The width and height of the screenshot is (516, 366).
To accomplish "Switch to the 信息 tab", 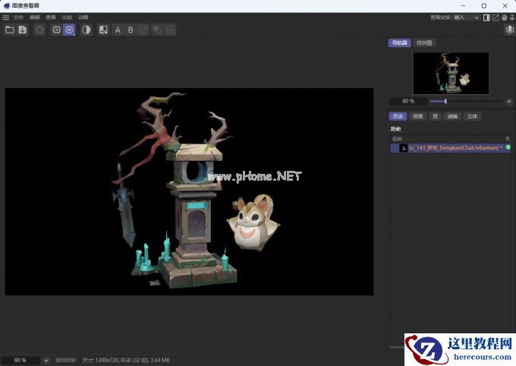I will point(417,116).
